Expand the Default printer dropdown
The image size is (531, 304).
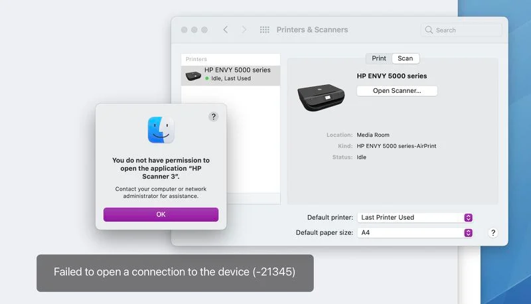tap(415, 218)
